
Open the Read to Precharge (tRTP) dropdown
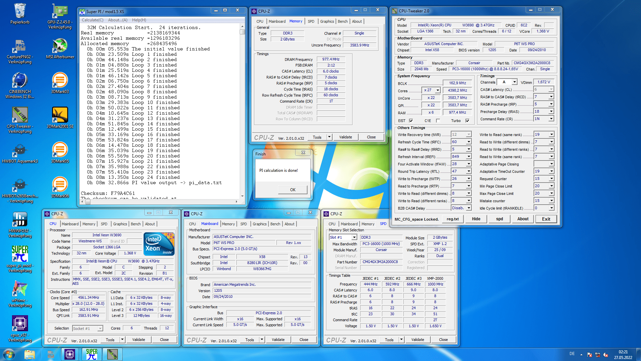469,186
